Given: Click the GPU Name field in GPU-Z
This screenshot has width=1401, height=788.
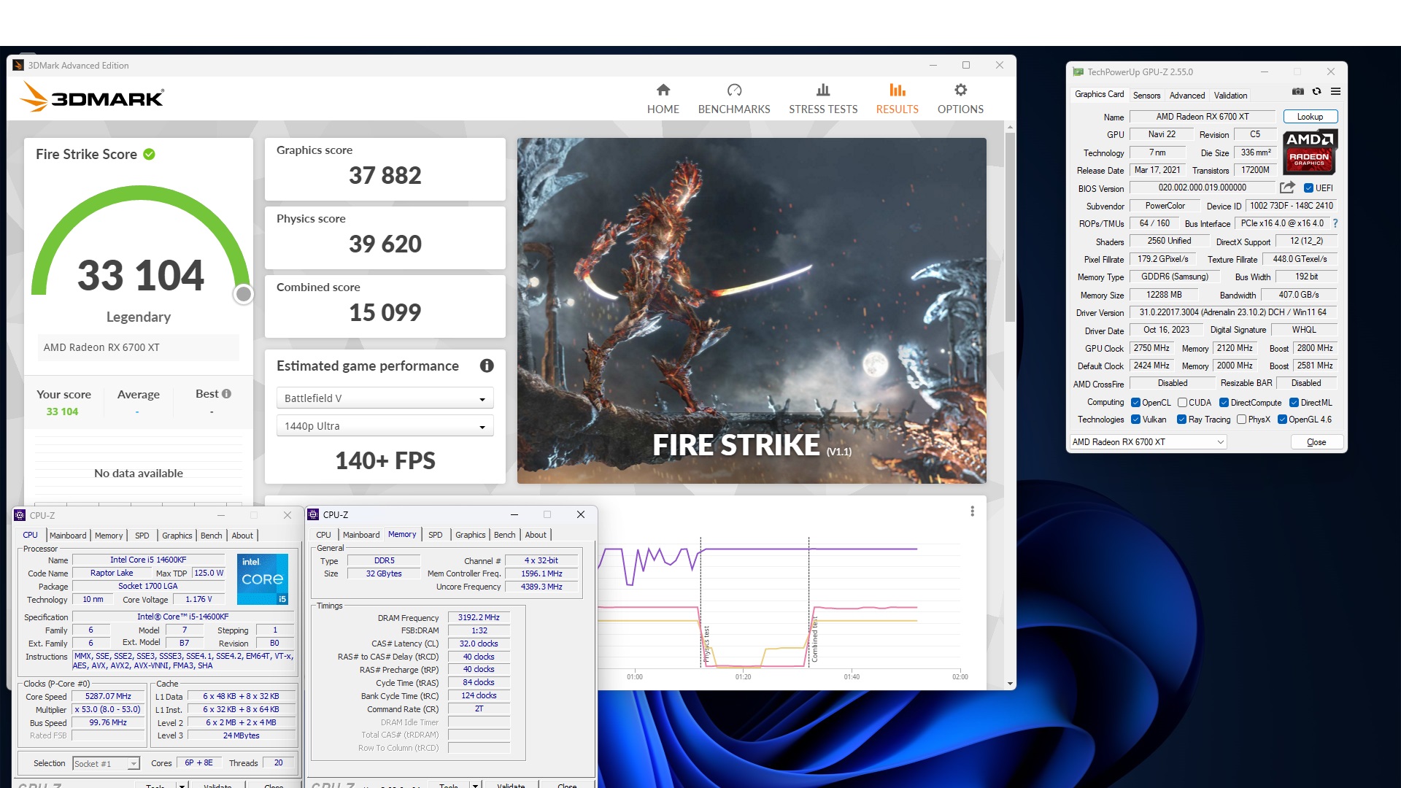Looking at the screenshot, I should point(1202,117).
